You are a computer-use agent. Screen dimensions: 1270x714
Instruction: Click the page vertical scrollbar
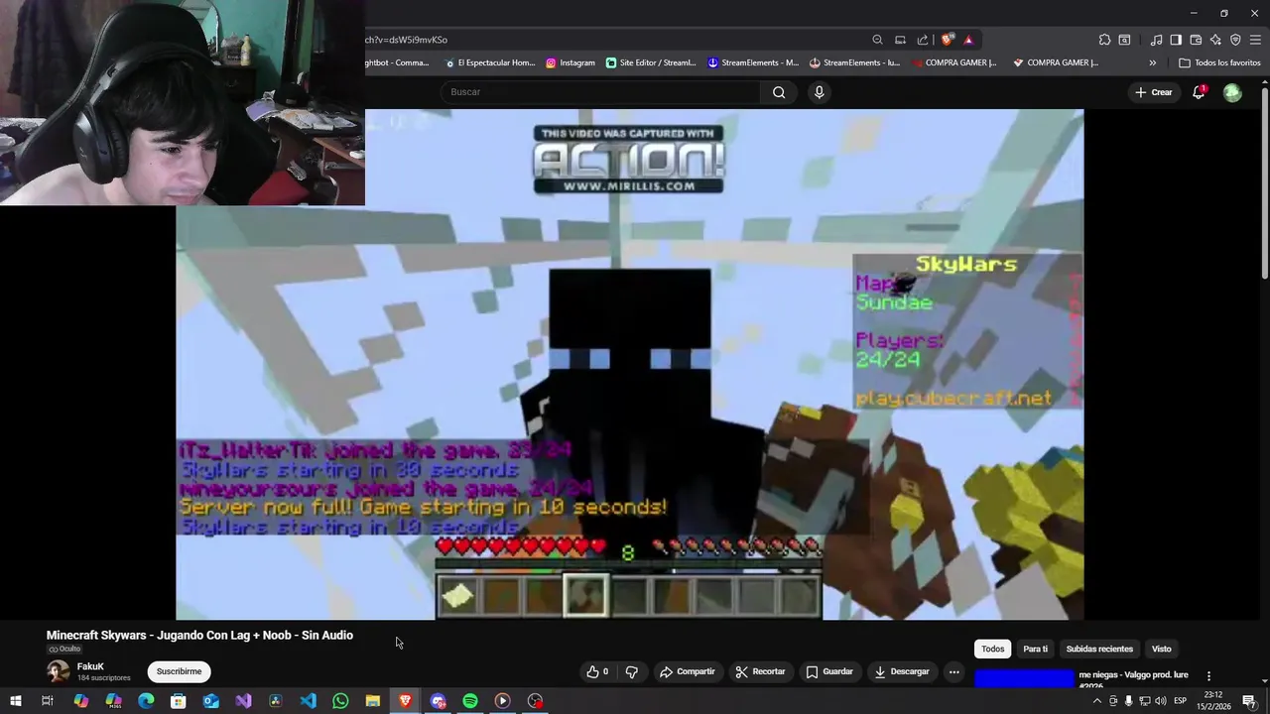click(x=1264, y=183)
